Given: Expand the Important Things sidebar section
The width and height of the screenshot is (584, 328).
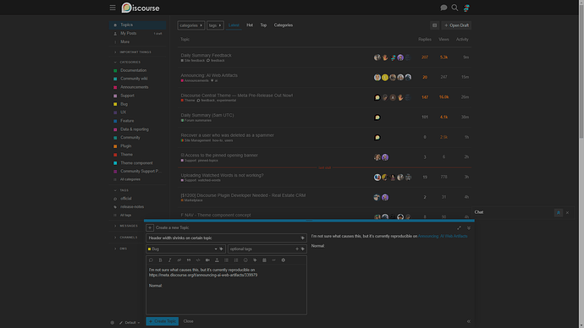Looking at the screenshot, I should coord(135,52).
